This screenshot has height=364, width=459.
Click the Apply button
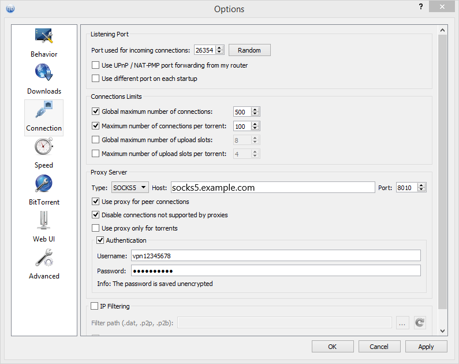[426, 347]
